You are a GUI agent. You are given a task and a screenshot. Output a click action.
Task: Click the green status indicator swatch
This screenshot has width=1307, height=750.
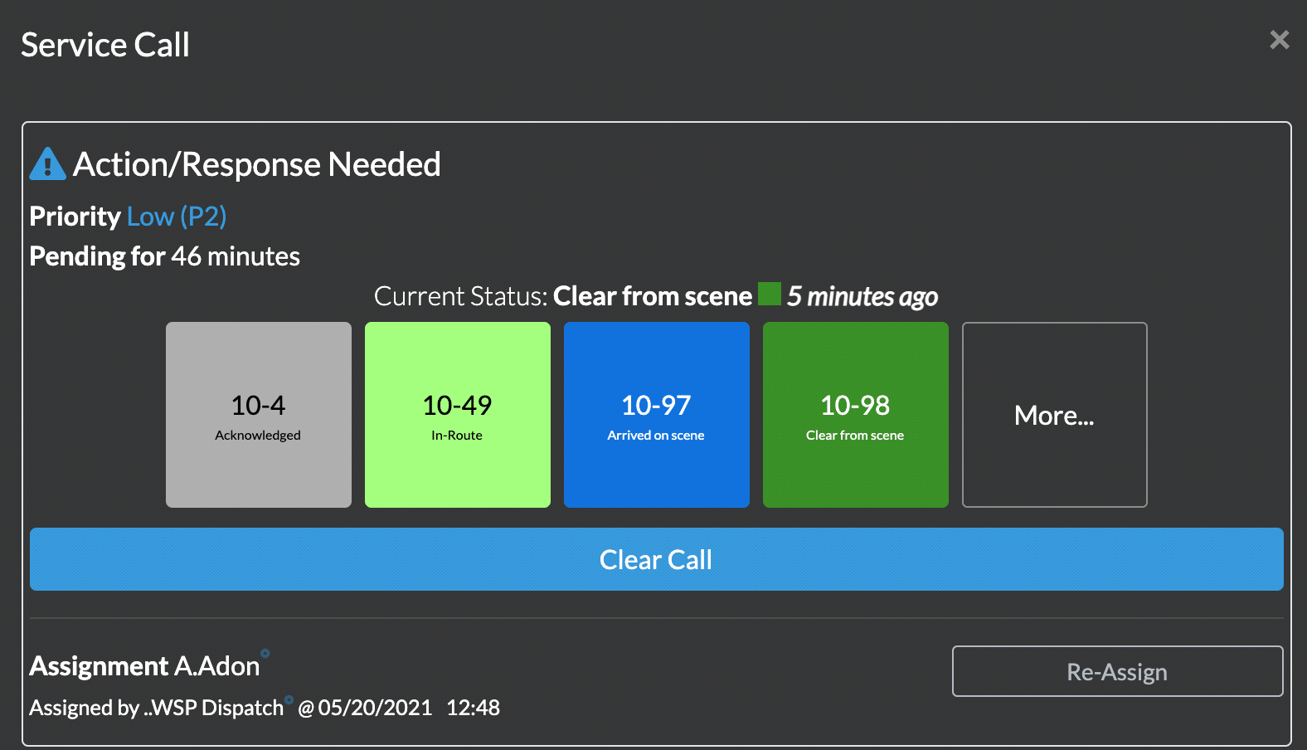click(x=770, y=295)
